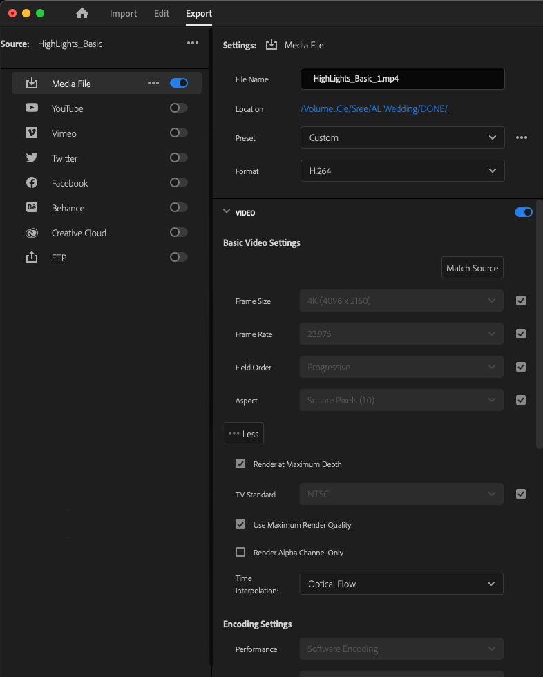This screenshot has height=677, width=543.
Task: Click the Behance destination icon
Action: (32, 207)
